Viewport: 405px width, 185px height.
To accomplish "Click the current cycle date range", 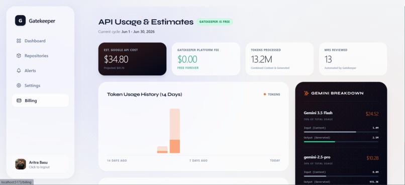I will (x=138, y=32).
